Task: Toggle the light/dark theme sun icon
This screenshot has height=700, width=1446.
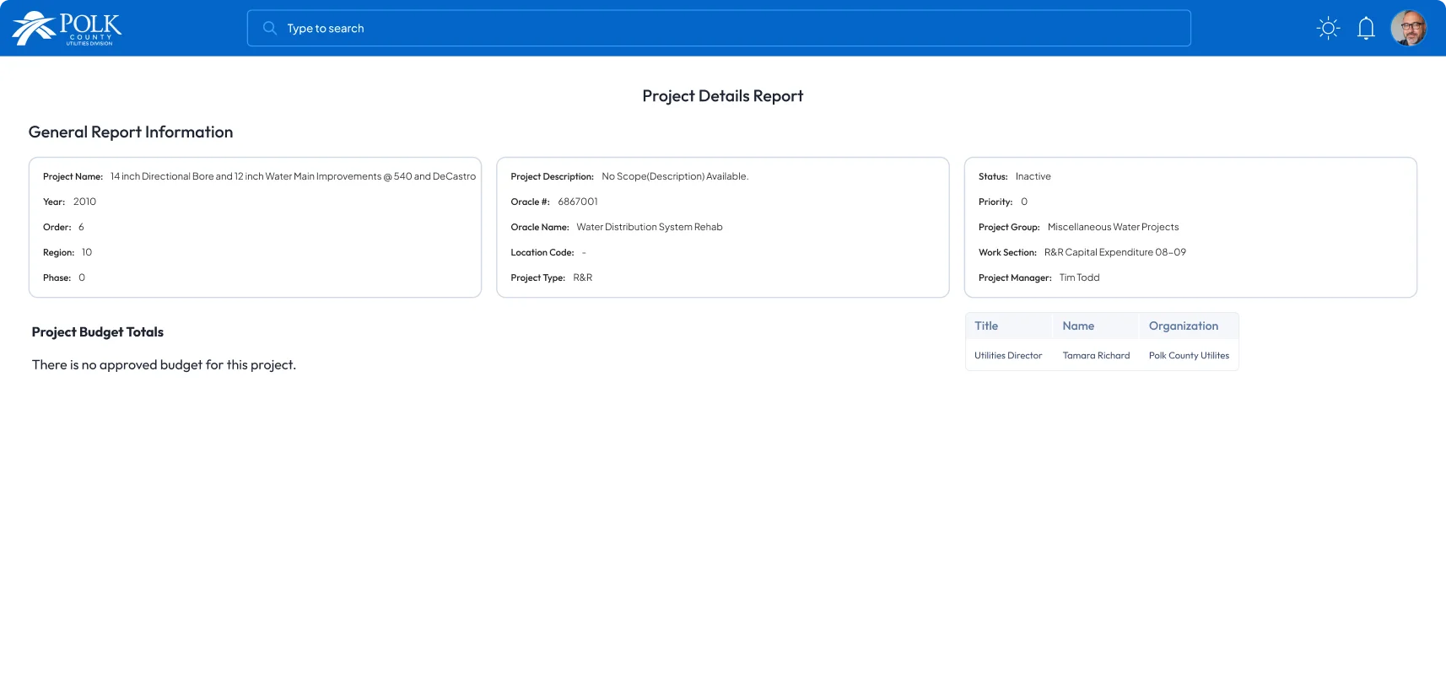Action: pyautogui.click(x=1328, y=28)
